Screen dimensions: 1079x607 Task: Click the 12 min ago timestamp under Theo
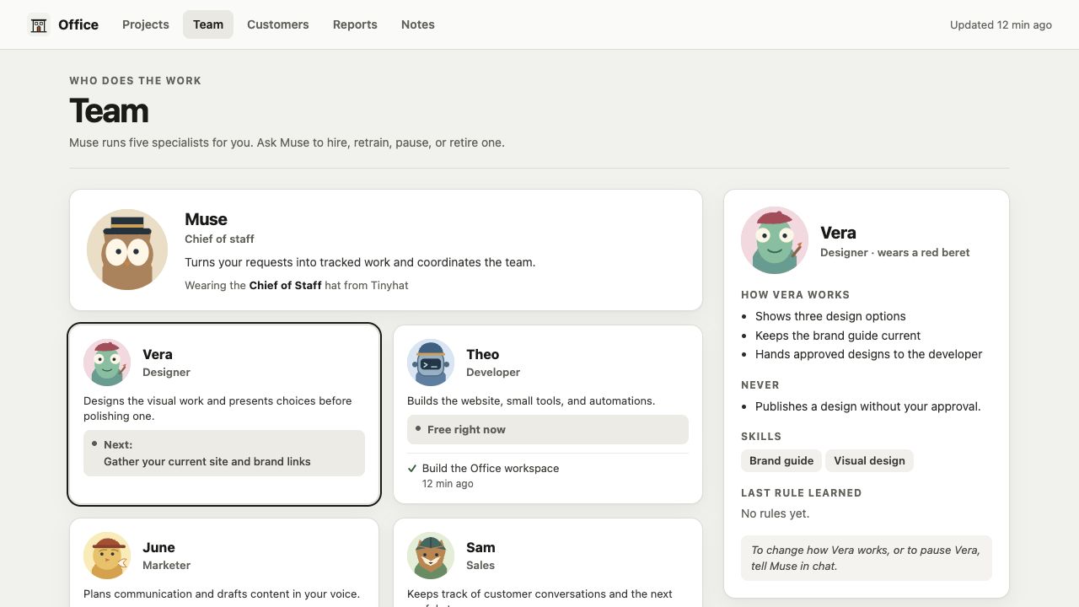coord(448,484)
